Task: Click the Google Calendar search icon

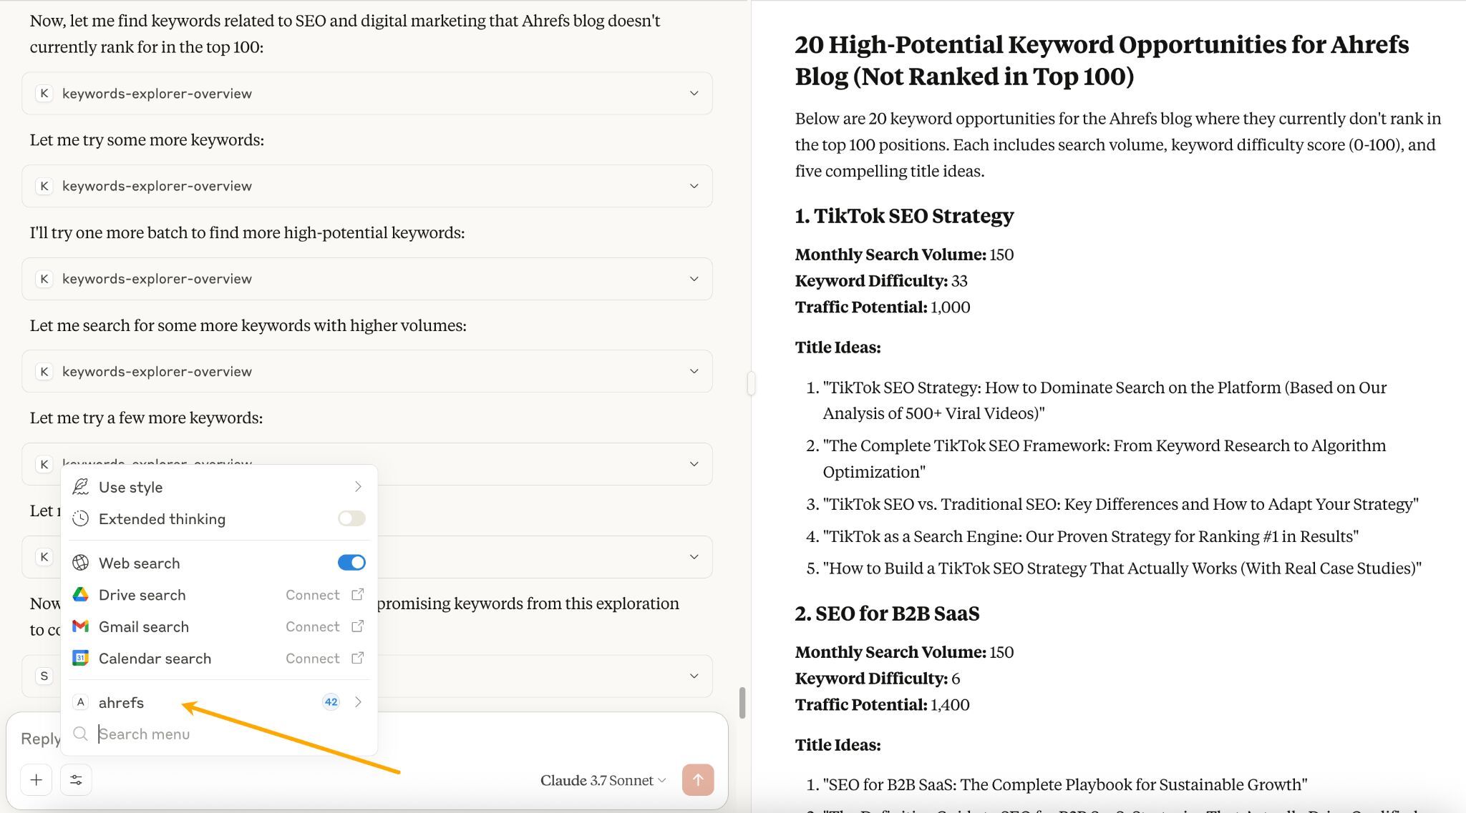Action: click(81, 658)
